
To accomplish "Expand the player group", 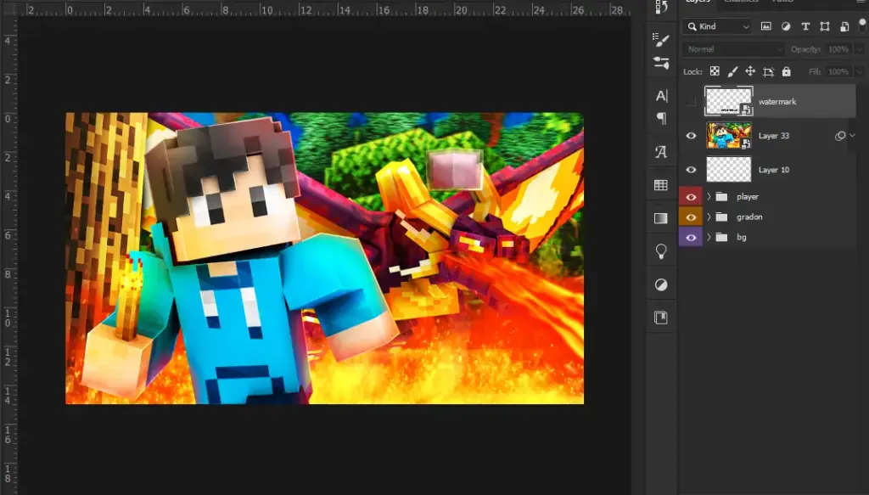I will [709, 196].
